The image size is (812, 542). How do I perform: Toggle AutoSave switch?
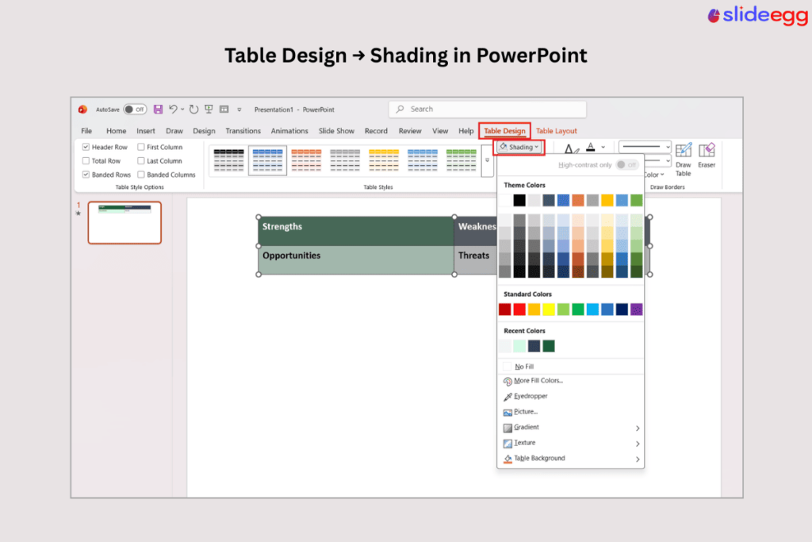coord(135,110)
